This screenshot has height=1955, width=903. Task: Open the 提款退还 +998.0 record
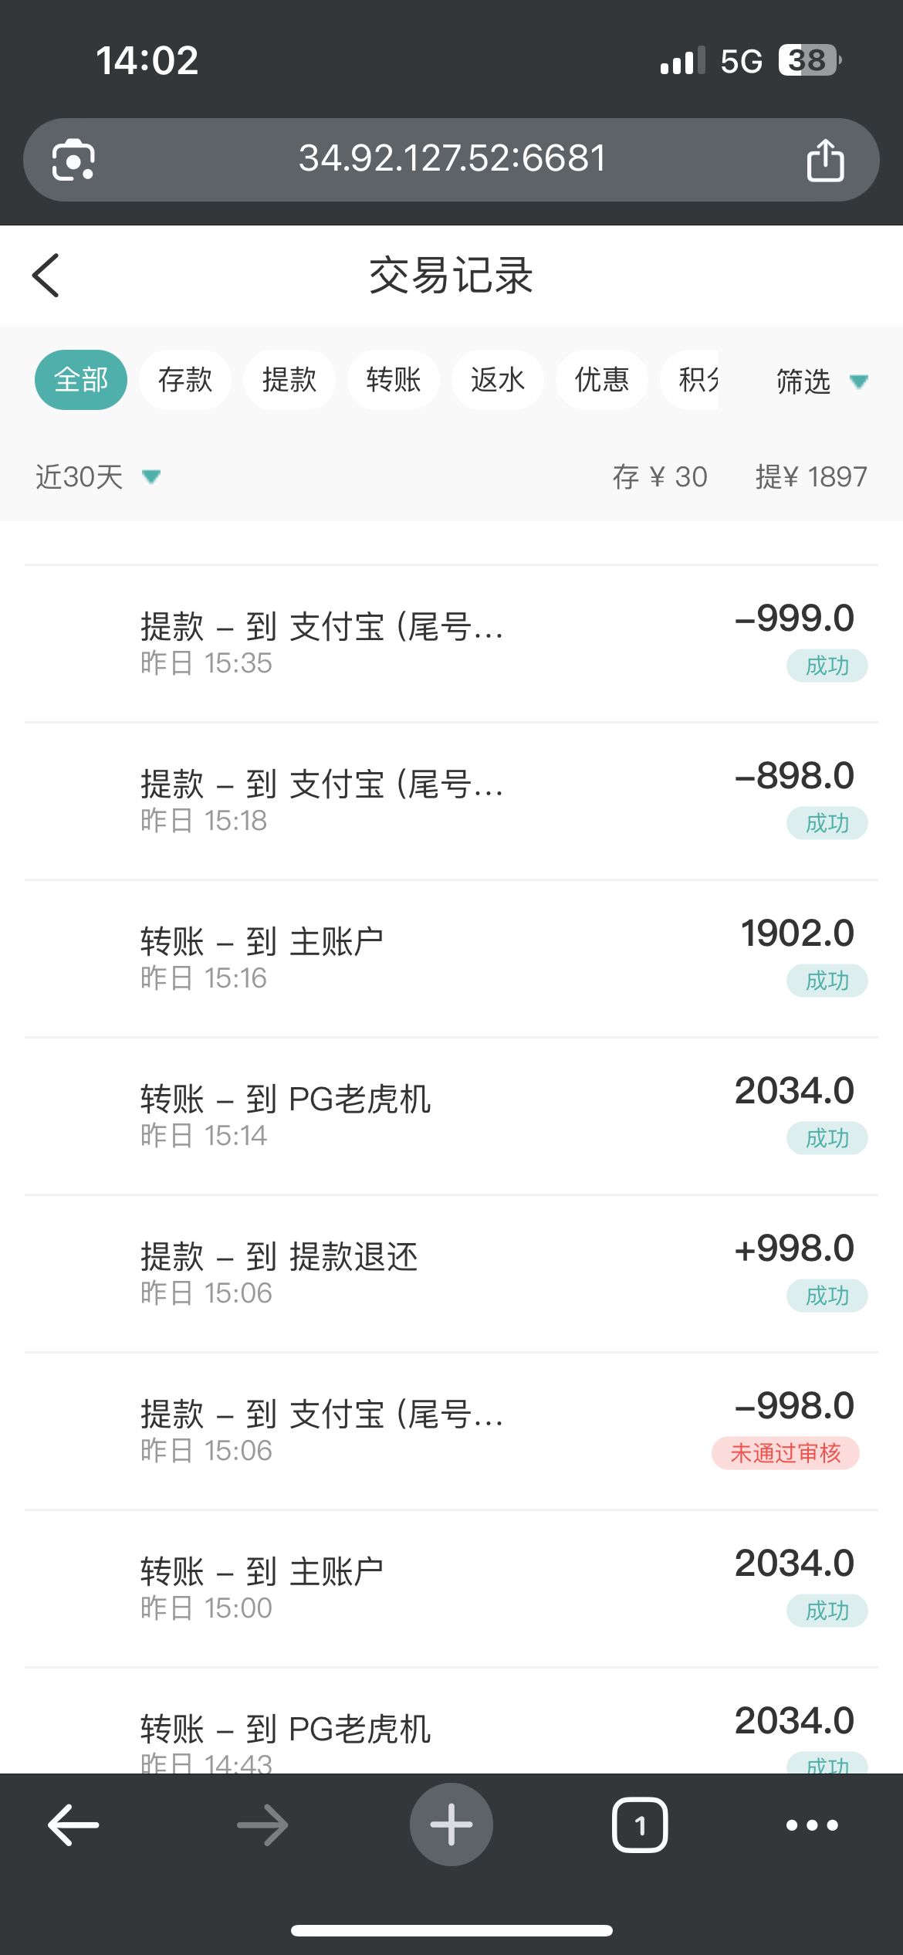tap(451, 1273)
